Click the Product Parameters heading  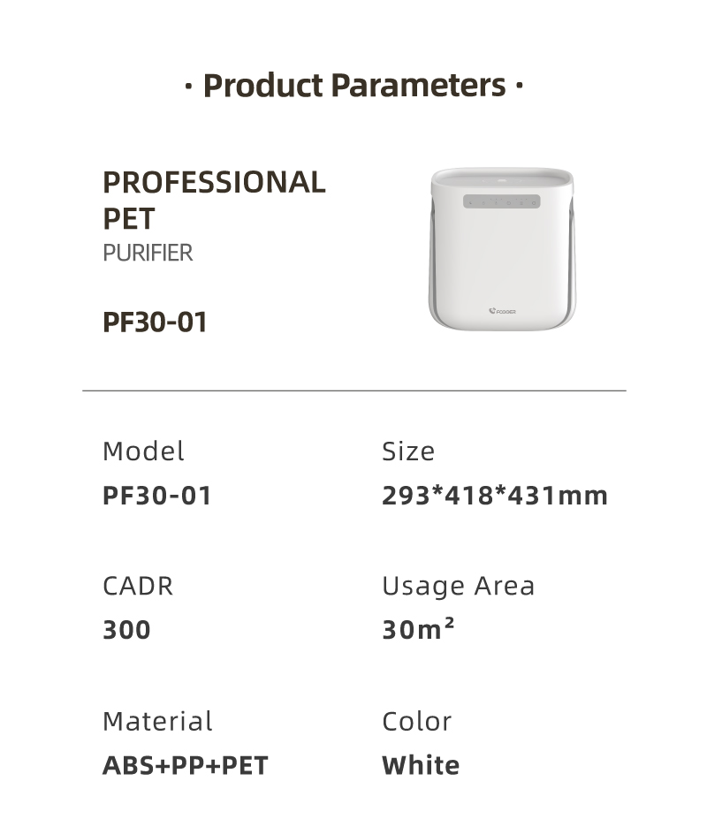point(353,86)
